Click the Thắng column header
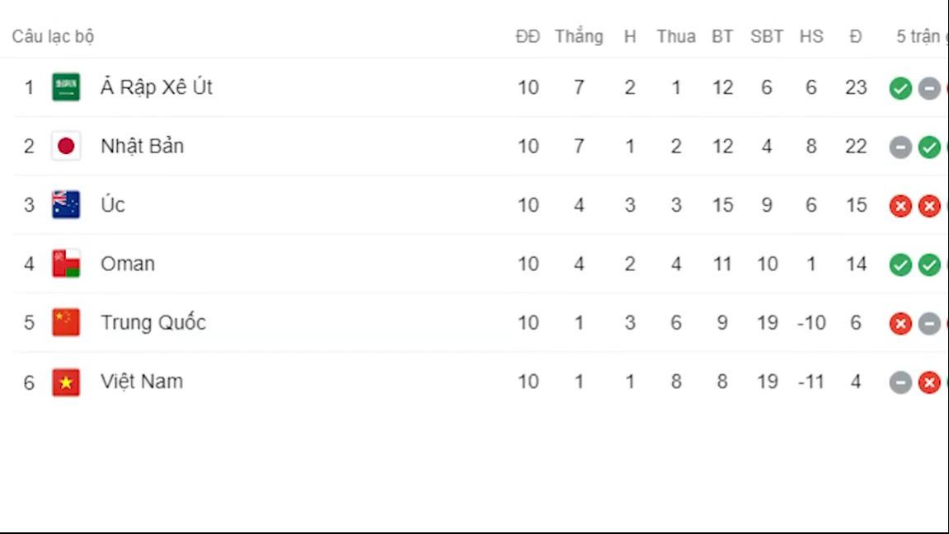Image resolution: width=949 pixels, height=534 pixels. (x=579, y=36)
